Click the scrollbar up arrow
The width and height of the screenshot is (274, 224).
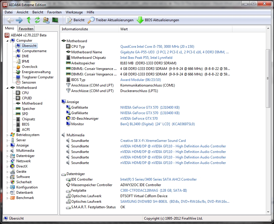click(x=268, y=28)
